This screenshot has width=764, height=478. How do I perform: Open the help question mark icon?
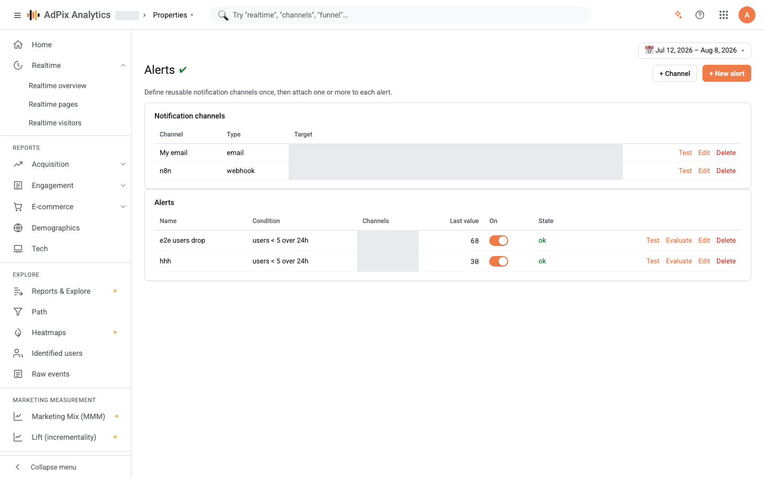click(x=700, y=15)
